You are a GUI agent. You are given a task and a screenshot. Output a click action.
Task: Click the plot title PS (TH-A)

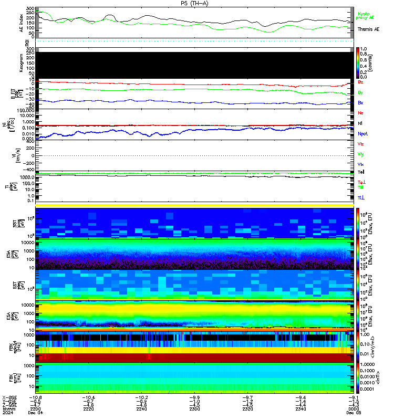pyautogui.click(x=194, y=3)
